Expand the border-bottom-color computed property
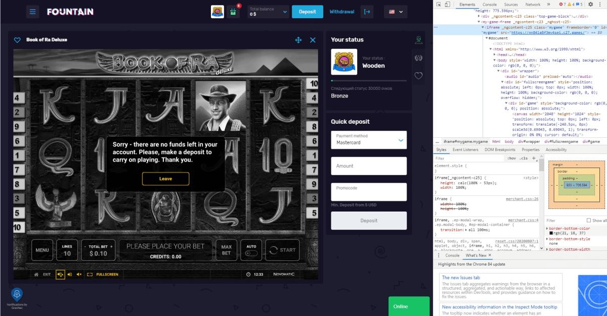 [x=547, y=229]
